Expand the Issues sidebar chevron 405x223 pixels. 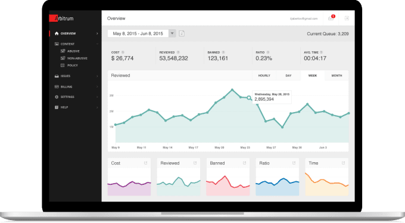point(97,76)
